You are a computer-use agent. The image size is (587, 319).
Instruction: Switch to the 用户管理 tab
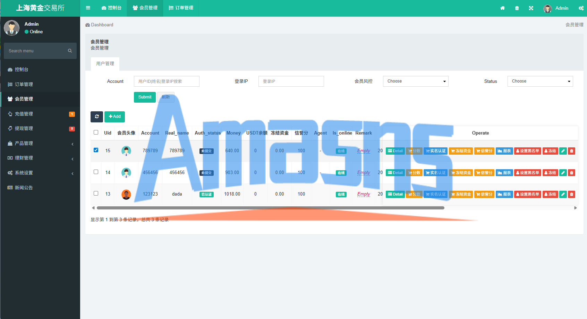pos(105,64)
